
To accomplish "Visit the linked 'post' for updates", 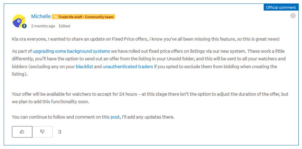I will [115, 117].
